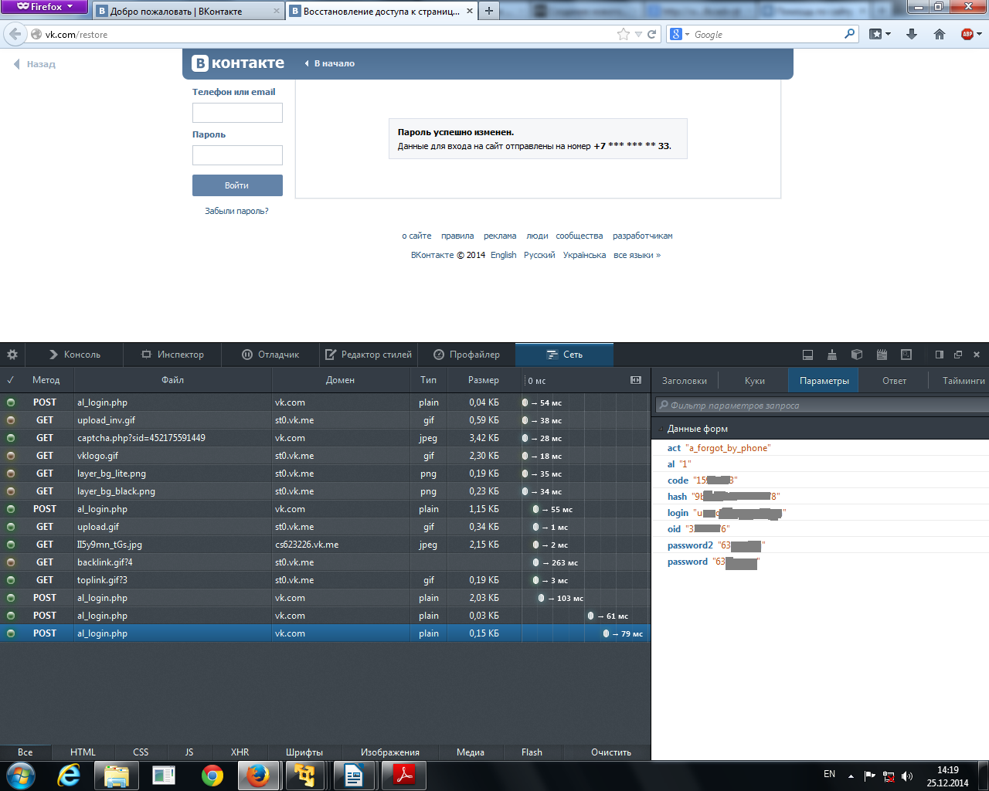Open the Редактор стилей tab
The image size is (989, 791).
pyautogui.click(x=369, y=355)
